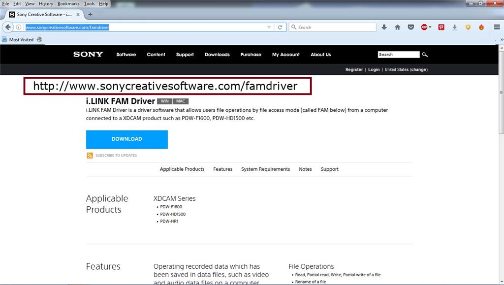Click the WIN platform badge
This screenshot has height=285, width=504.
point(164,101)
